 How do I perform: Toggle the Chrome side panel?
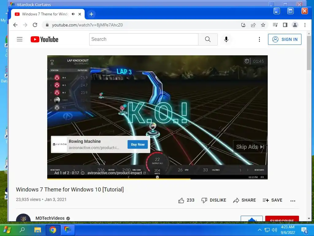click(285, 25)
